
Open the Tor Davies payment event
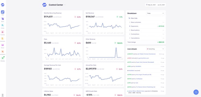click(146, 87)
